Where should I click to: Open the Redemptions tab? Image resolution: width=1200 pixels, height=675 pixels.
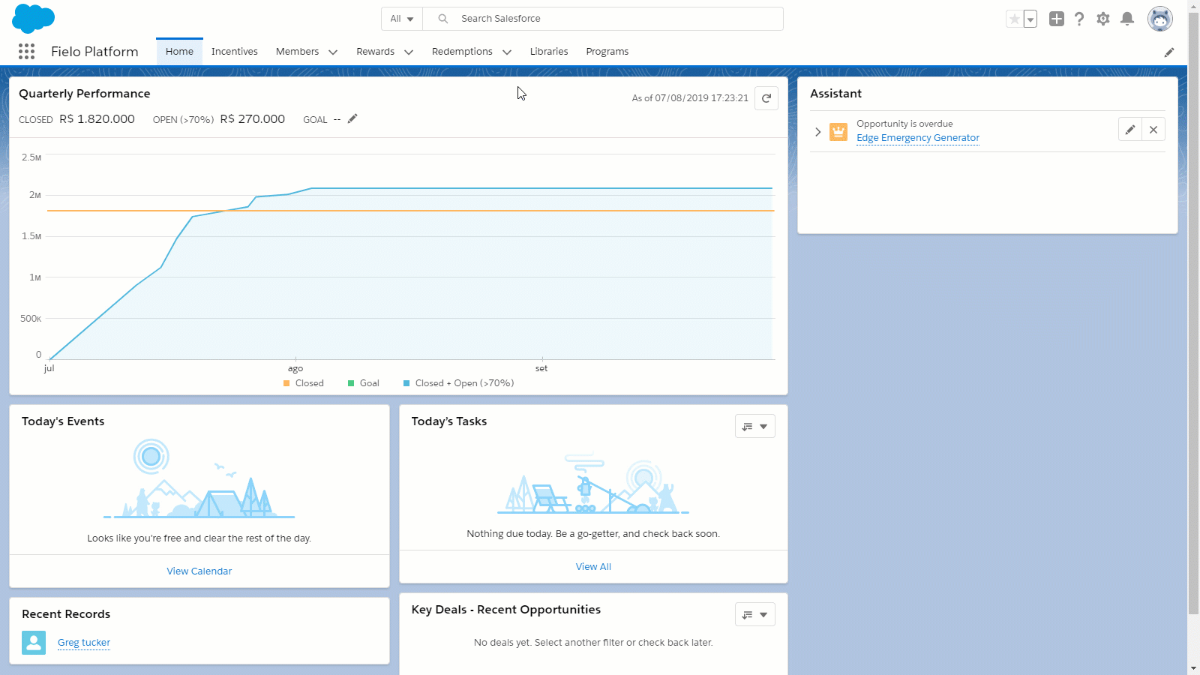[x=462, y=52]
